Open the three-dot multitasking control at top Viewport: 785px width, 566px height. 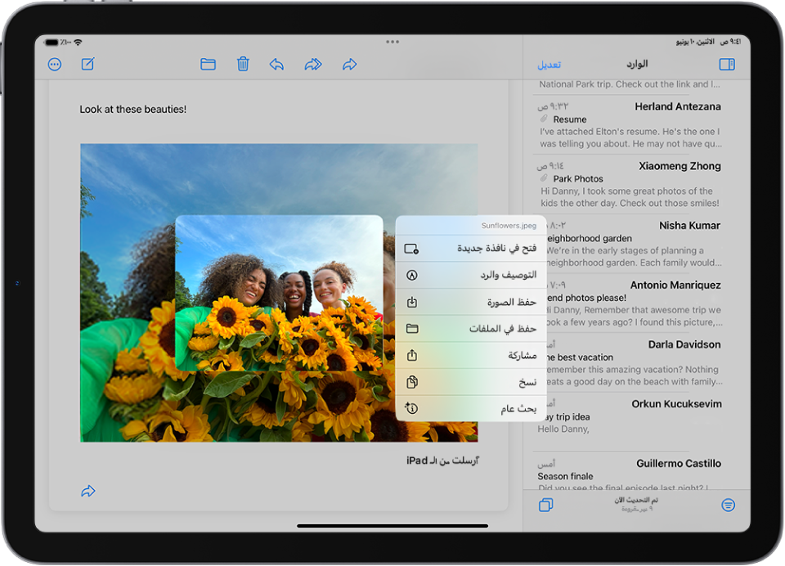392,41
